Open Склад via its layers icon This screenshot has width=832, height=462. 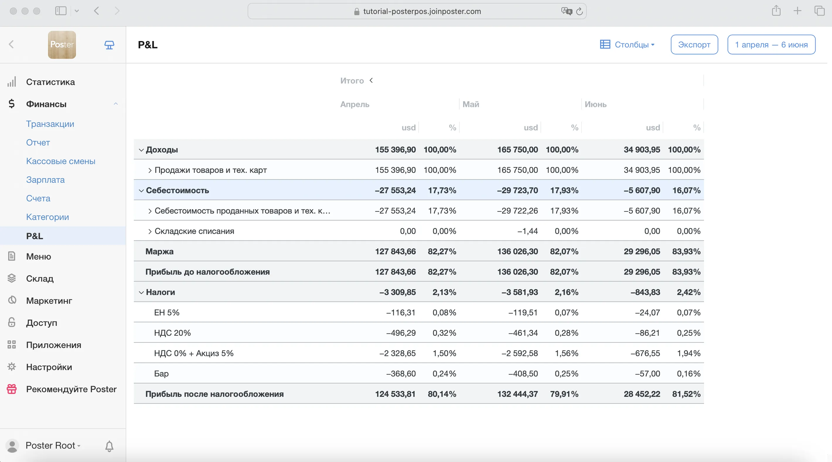(x=12, y=278)
